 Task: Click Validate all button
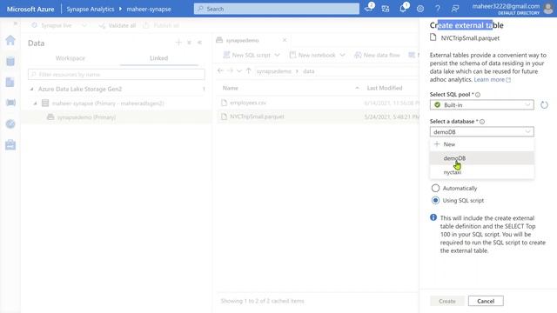pyautogui.click(x=117, y=25)
